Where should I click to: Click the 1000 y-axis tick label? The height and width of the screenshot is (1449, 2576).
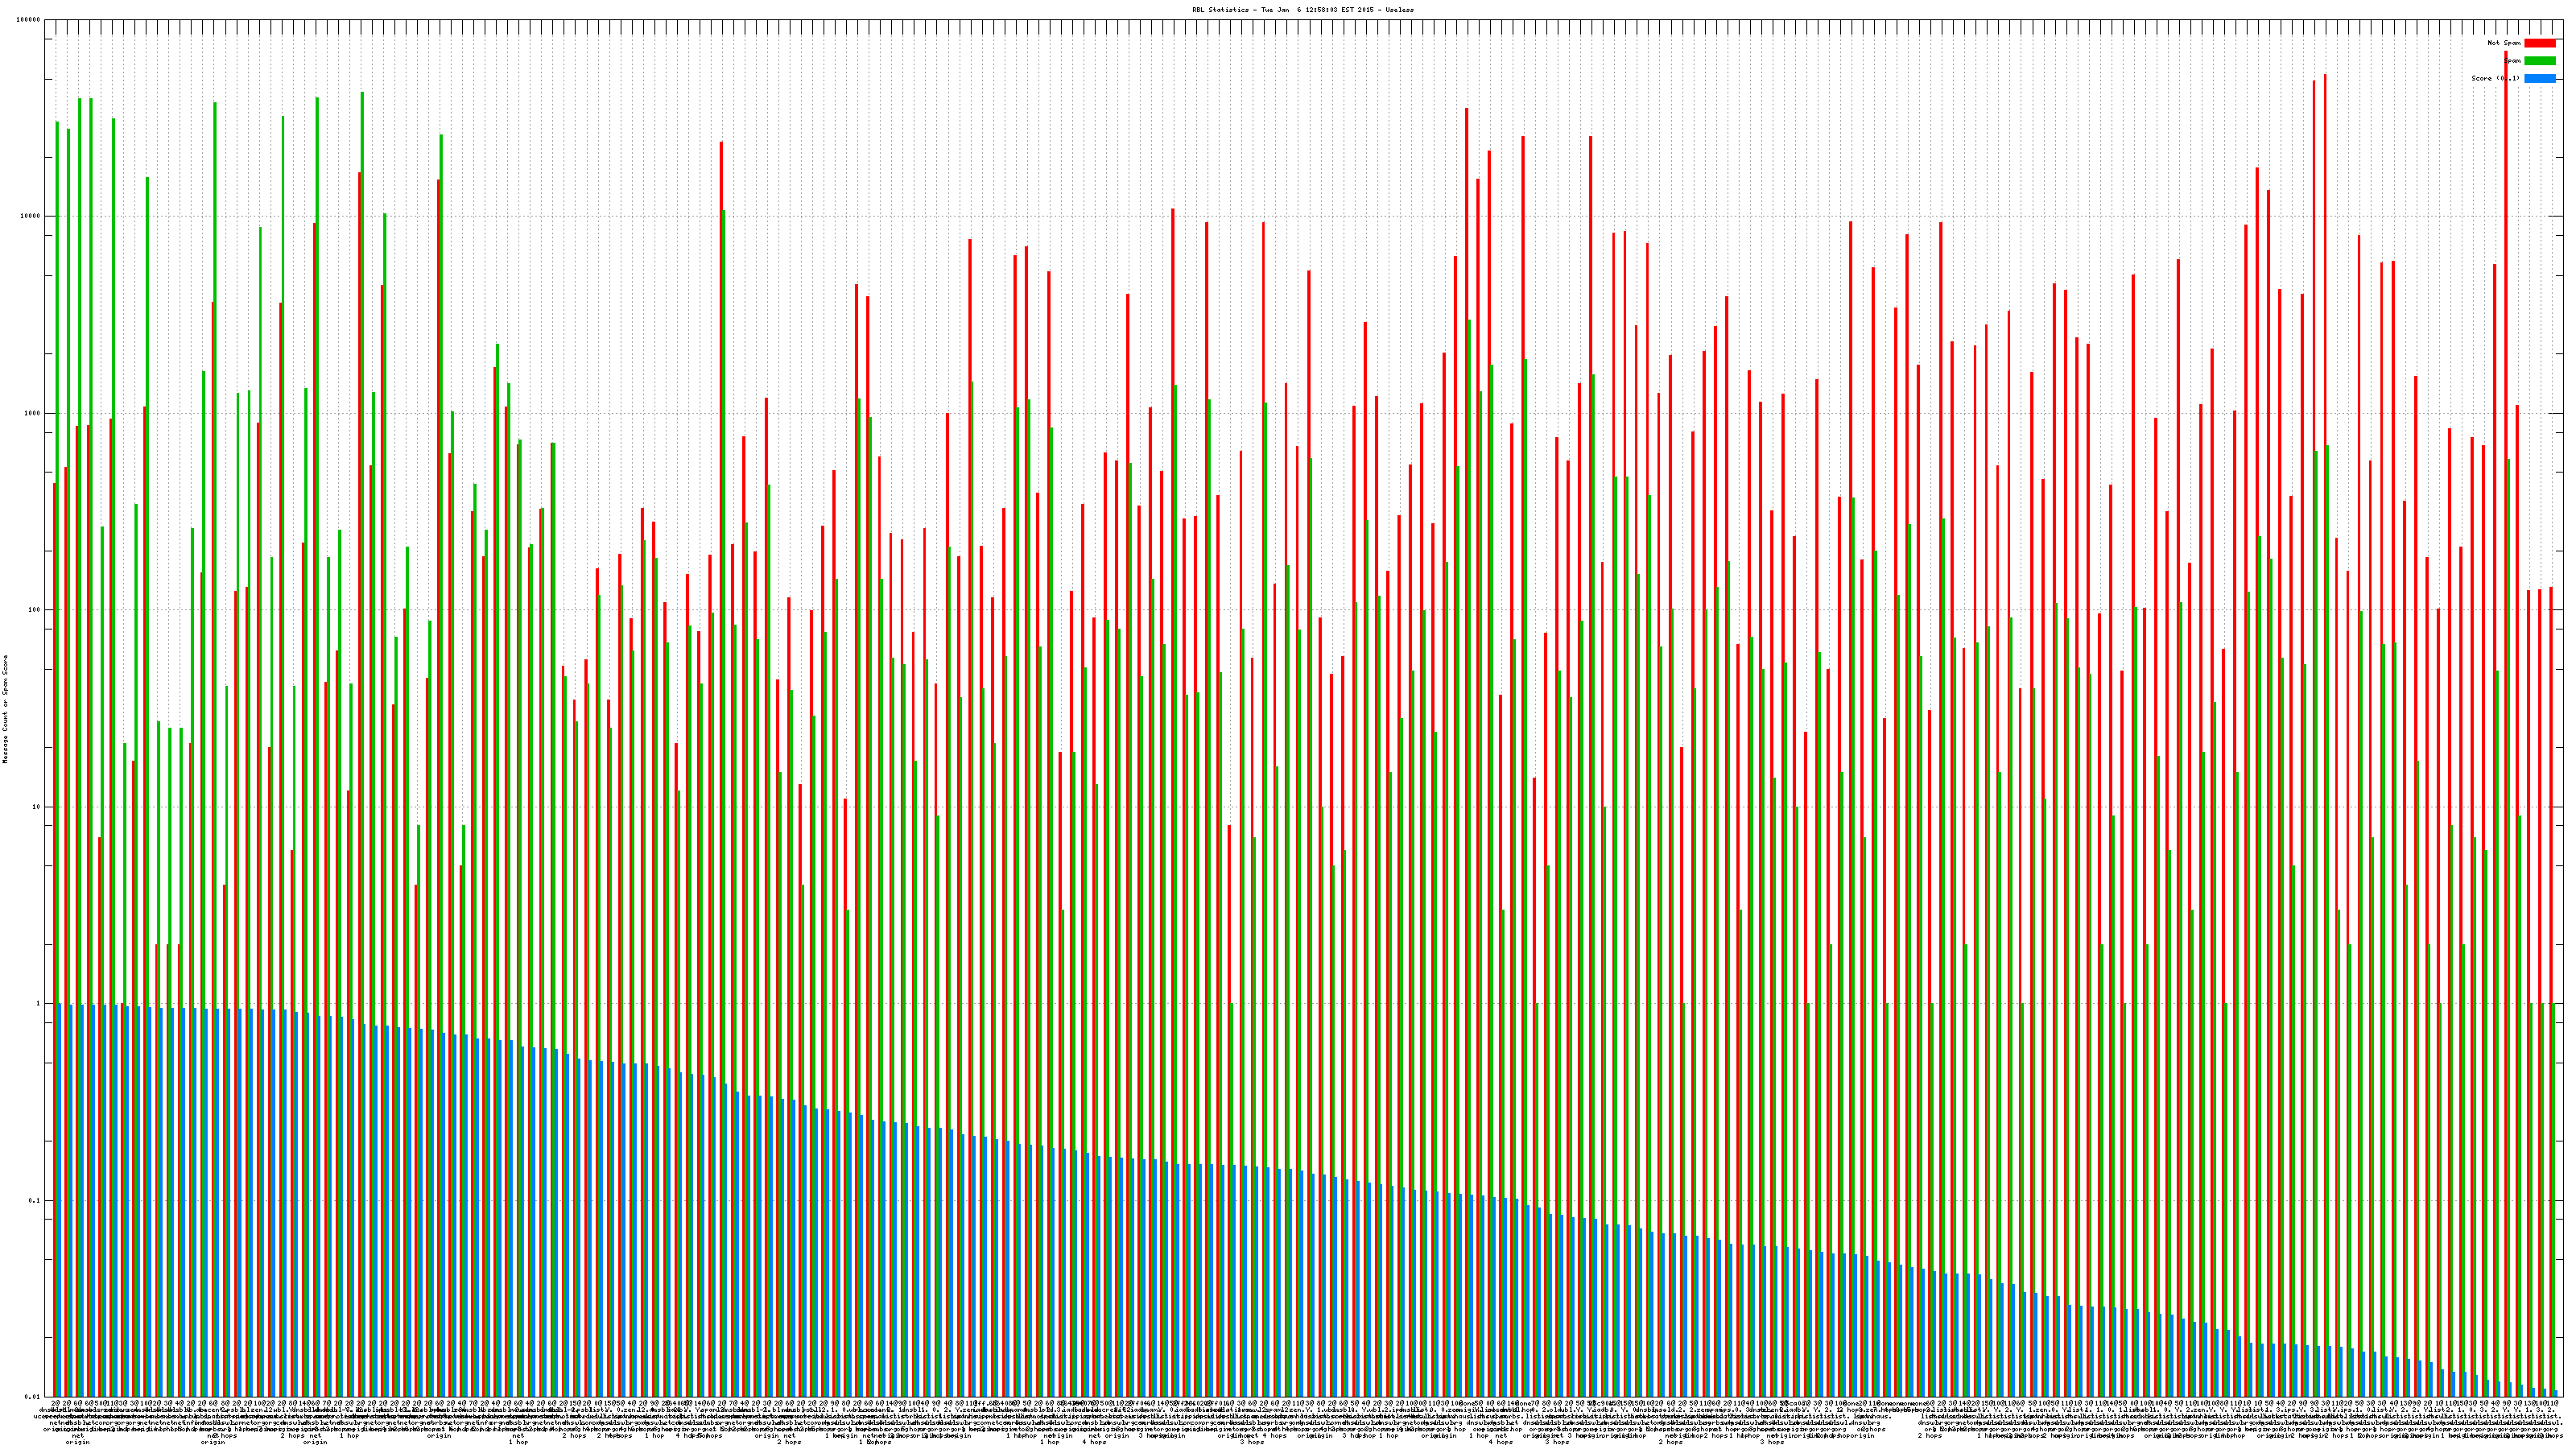coord(33,413)
